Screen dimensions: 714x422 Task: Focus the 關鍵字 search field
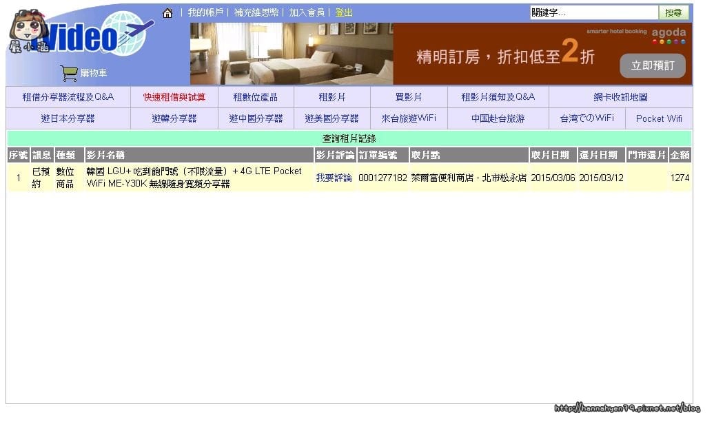[x=594, y=12]
